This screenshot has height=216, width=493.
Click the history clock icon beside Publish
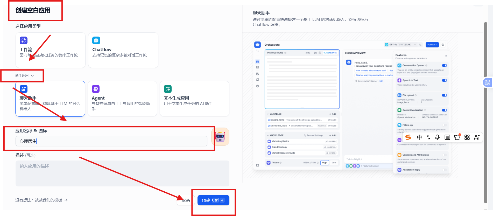(443, 45)
